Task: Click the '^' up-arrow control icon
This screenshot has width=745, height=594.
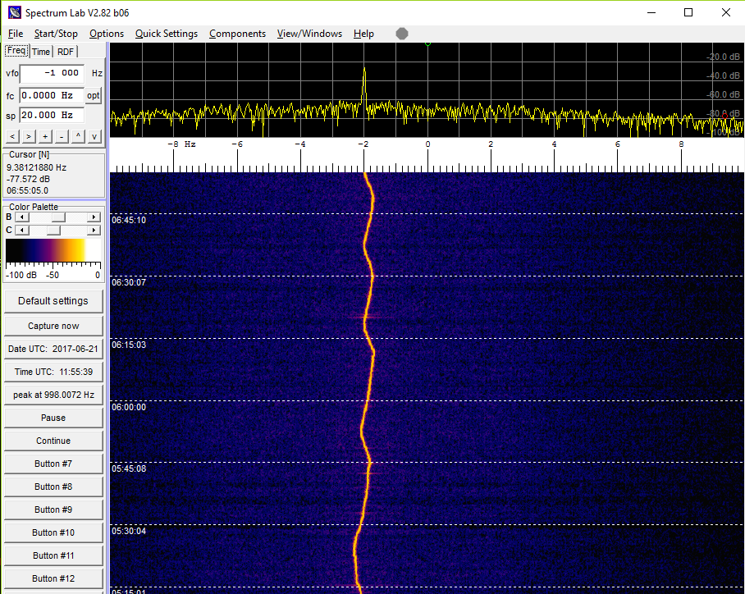Action: (79, 136)
